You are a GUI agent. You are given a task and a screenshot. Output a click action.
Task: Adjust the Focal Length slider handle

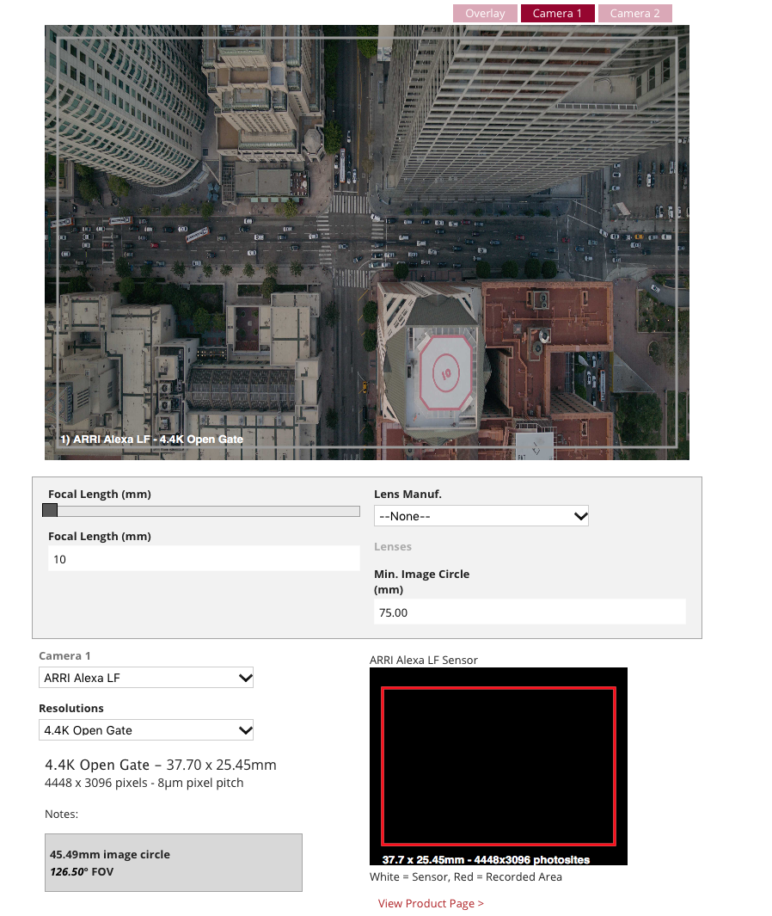point(49,510)
